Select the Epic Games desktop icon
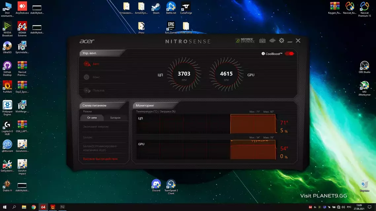This screenshot has width=376, height=211. pos(171,28)
